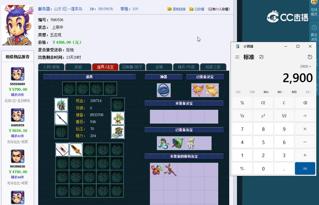Screen dimensions: 319x205
Task: Click the boots equipment icon
Action: tap(118, 132)
